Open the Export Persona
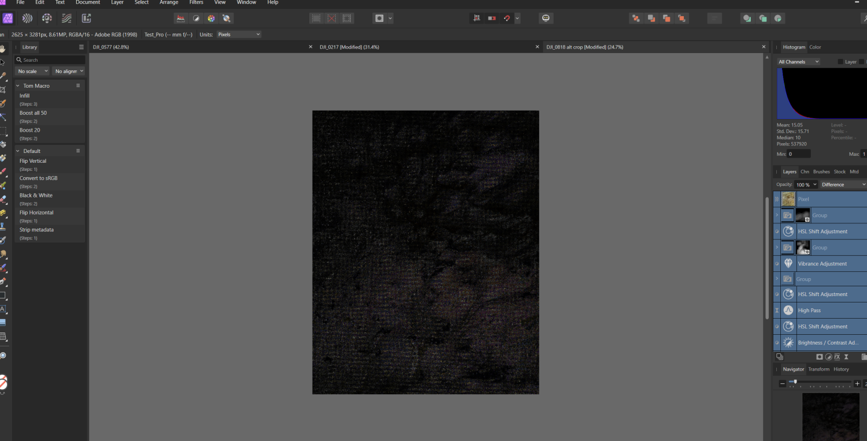This screenshot has height=441, width=867. [x=86, y=18]
